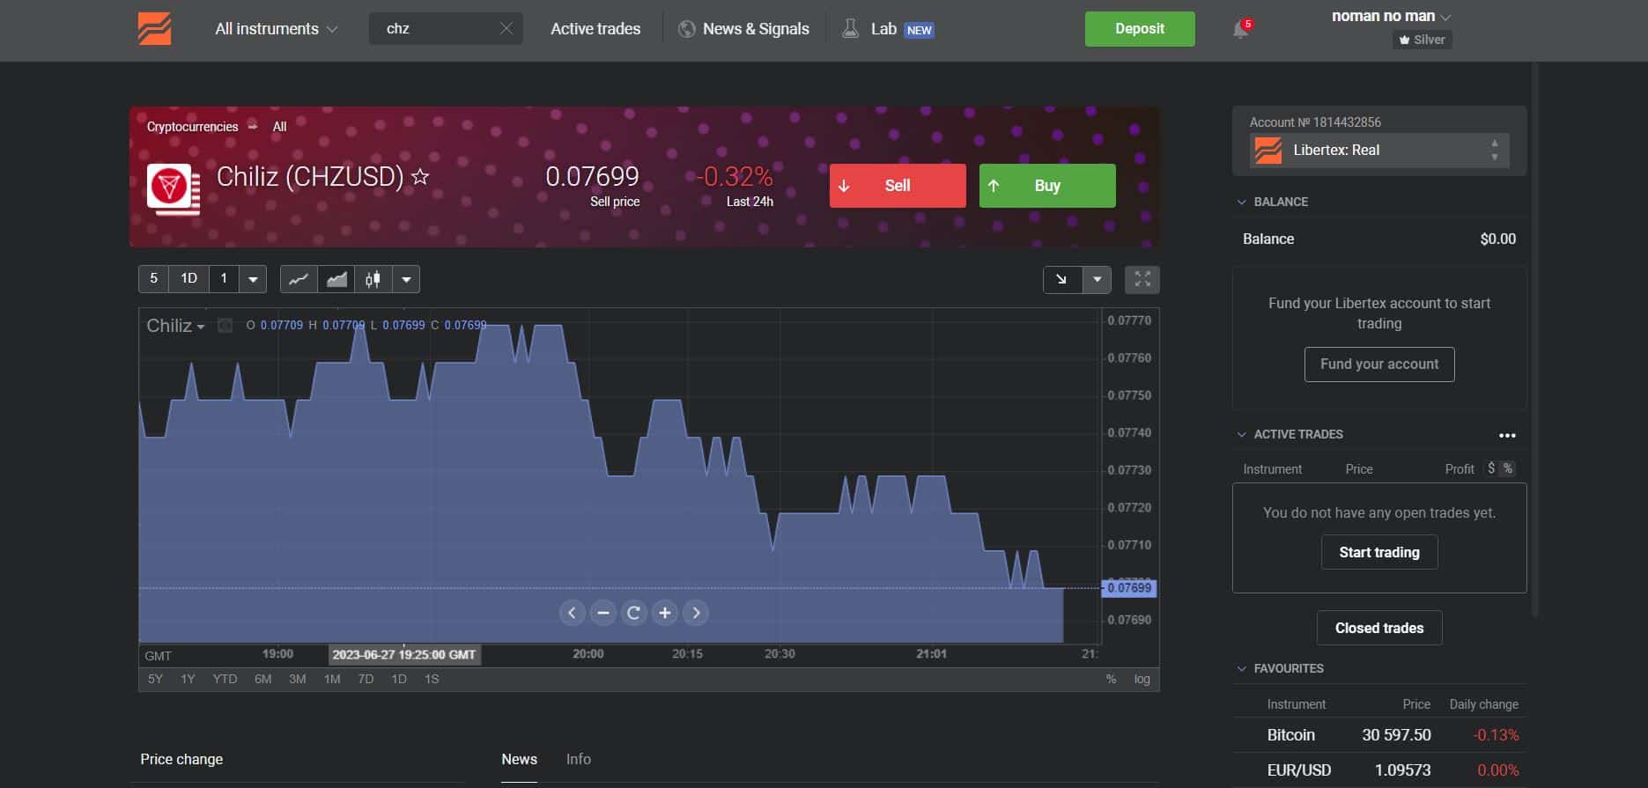Set chart range to YTD

225,679
